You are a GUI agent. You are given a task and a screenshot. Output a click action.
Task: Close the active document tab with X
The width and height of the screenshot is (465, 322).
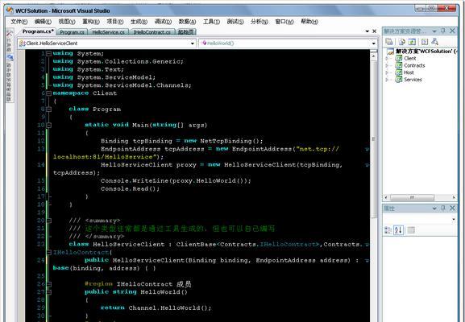tap(375, 31)
